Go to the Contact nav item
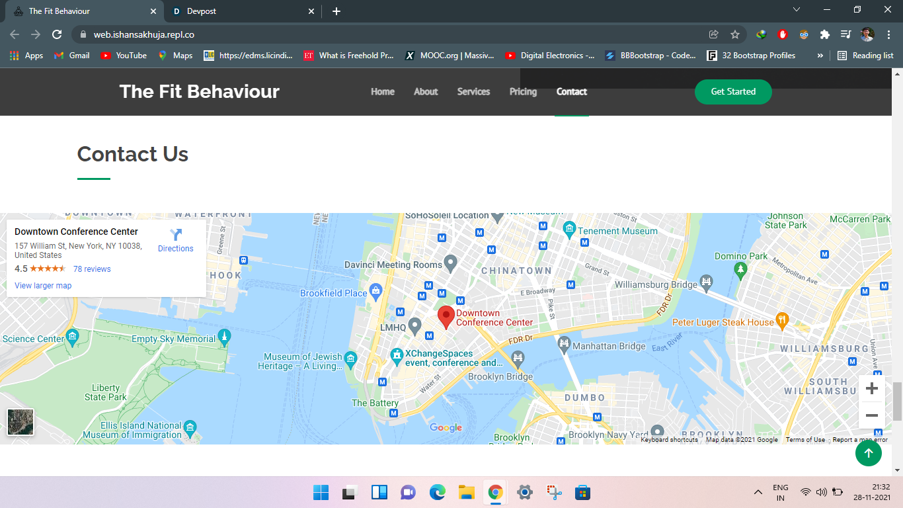 (x=572, y=92)
